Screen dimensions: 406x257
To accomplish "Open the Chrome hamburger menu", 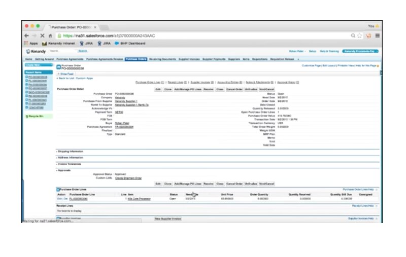I will (377, 36).
